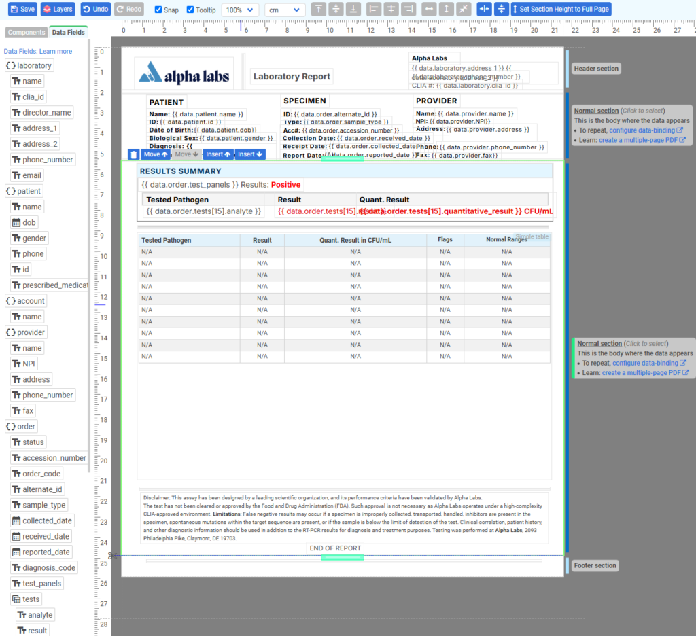
Task: Switch to the Data Fields tab
Action: pos(68,32)
